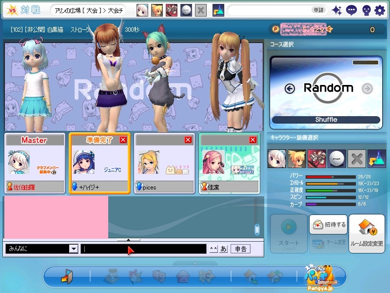The image size is (390, 293).
Task: Click the 招待する invite button
Action: click(x=328, y=225)
